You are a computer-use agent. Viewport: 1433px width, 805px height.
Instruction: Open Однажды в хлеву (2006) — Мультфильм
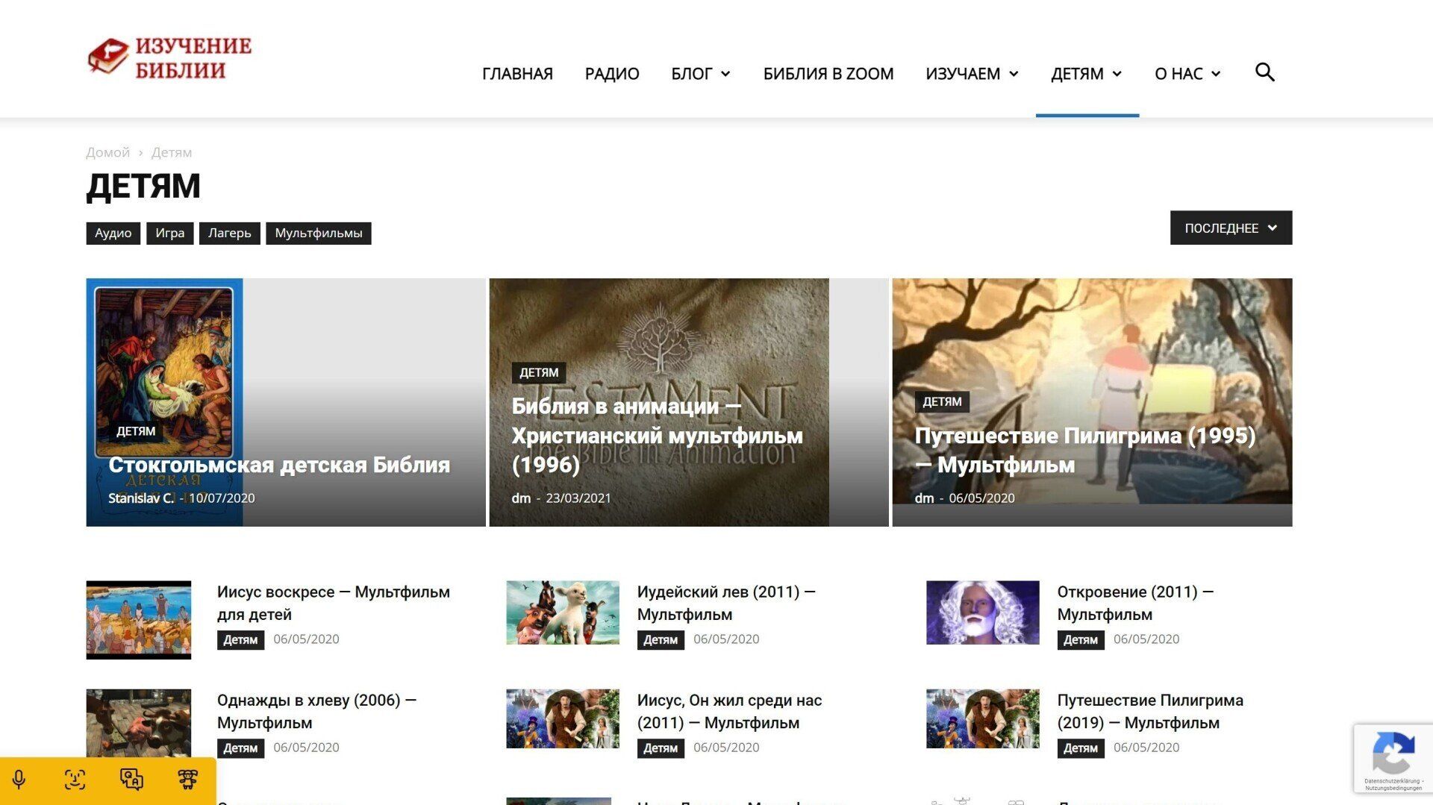click(x=316, y=711)
